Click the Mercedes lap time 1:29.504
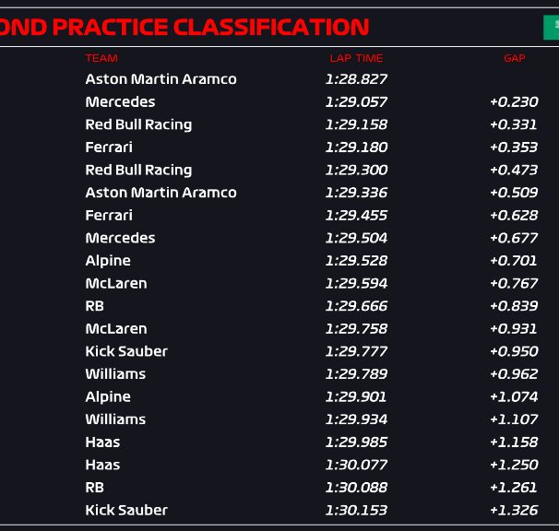The height and width of the screenshot is (531, 559). [356, 238]
